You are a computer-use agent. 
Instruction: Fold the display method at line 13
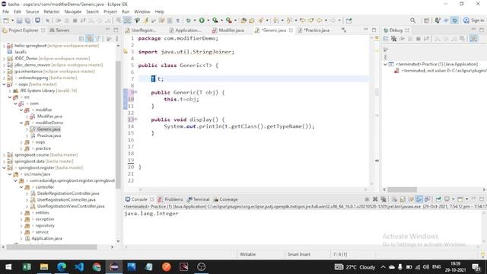tap(135, 119)
